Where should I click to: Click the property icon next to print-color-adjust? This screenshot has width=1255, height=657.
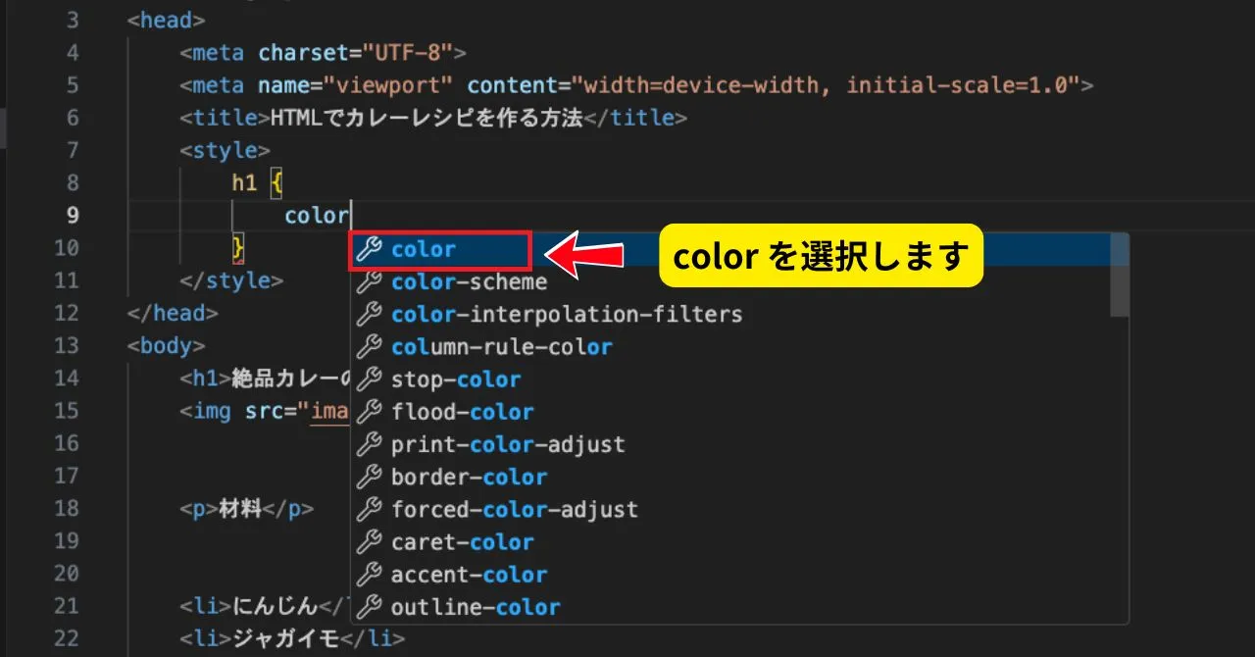[x=369, y=444]
